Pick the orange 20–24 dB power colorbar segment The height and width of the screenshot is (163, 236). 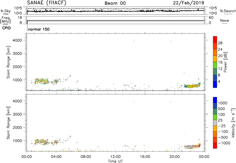pos(215,52)
